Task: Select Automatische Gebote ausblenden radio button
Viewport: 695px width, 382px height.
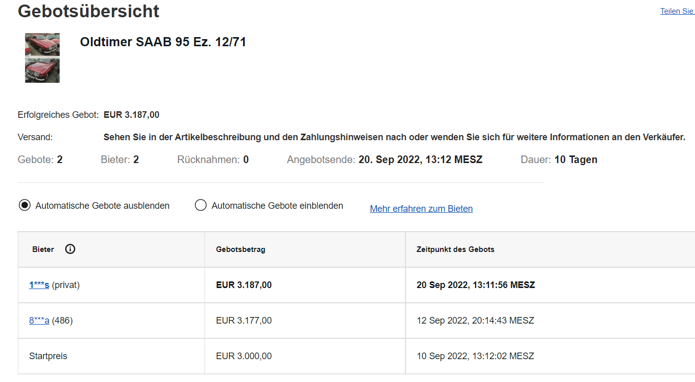Action: tap(24, 205)
